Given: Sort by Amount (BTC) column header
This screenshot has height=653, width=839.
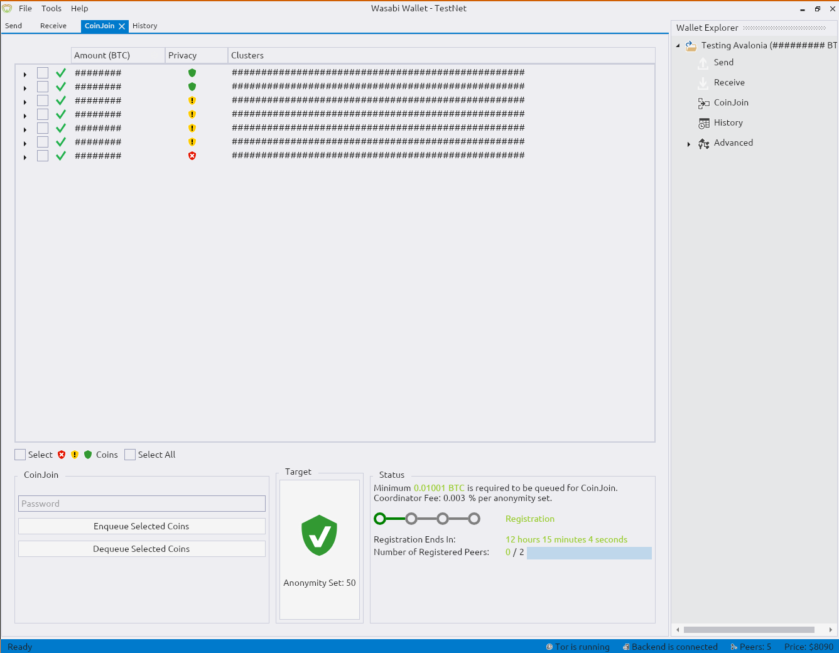Looking at the screenshot, I should [118, 55].
